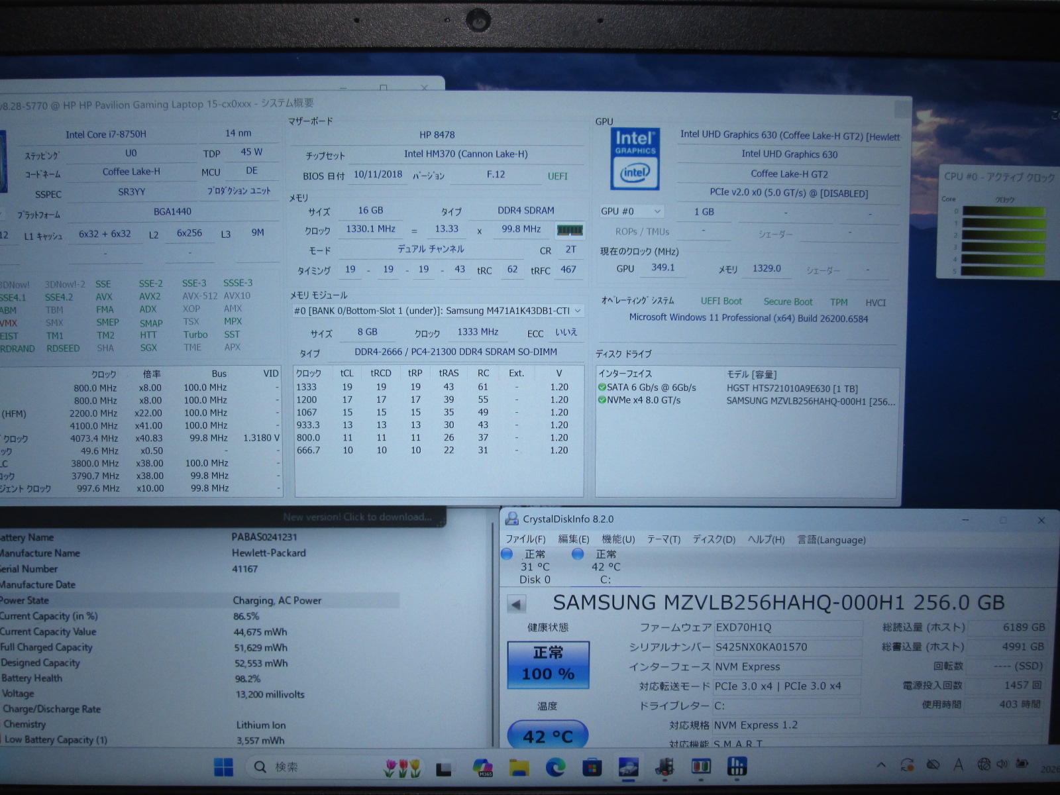Click the 正常 100% health status button
Screen dimensions: 1060x795
pyautogui.click(x=548, y=664)
